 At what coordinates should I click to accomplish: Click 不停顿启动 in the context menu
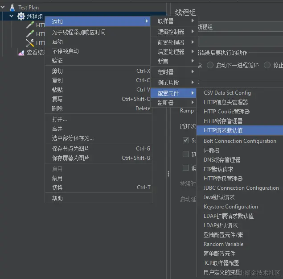(98, 51)
